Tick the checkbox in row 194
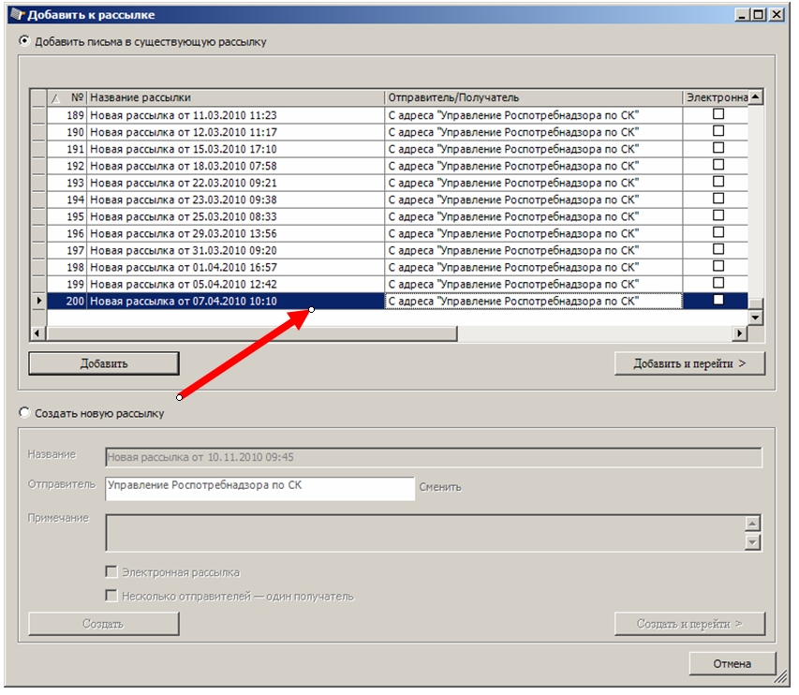Image resolution: width=799 pixels, height=695 pixels. pos(718,199)
